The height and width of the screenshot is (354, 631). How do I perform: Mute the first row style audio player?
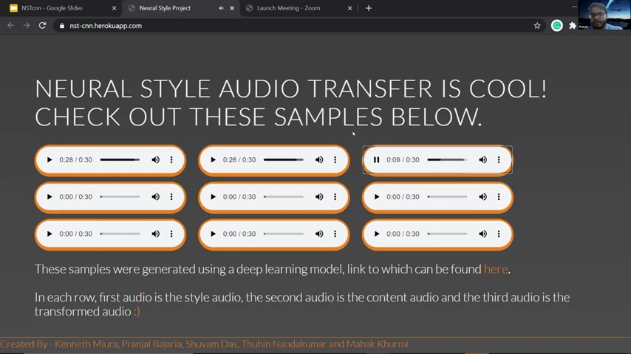[x=155, y=160]
